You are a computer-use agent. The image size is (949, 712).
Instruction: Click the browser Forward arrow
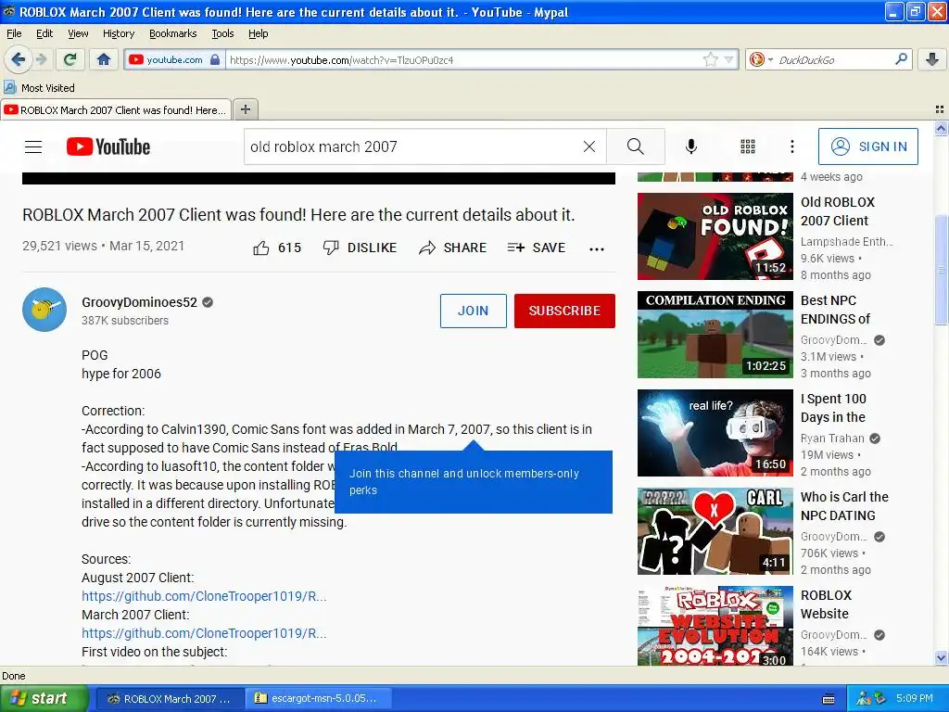[41, 59]
